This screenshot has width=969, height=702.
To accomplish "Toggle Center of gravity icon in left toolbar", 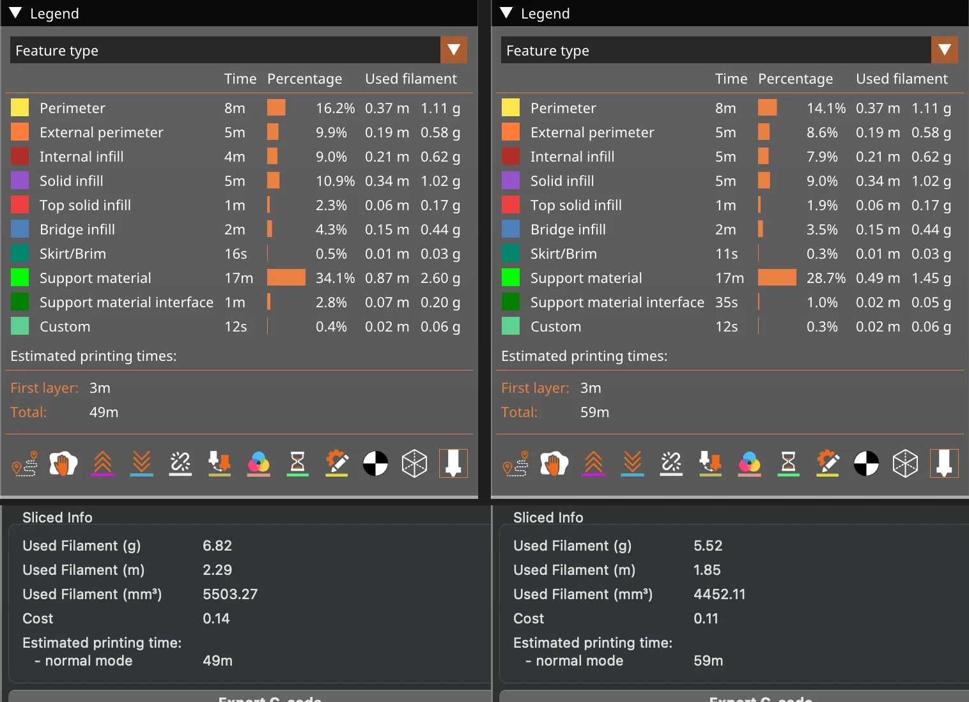I will 376,464.
